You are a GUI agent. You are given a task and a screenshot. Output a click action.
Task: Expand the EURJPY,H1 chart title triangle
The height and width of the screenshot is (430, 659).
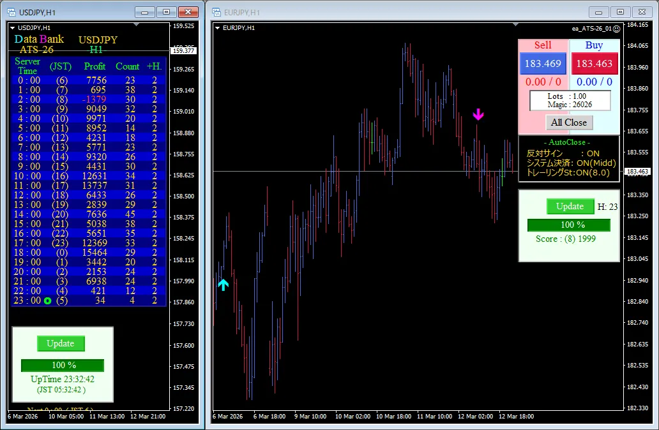[x=217, y=28]
